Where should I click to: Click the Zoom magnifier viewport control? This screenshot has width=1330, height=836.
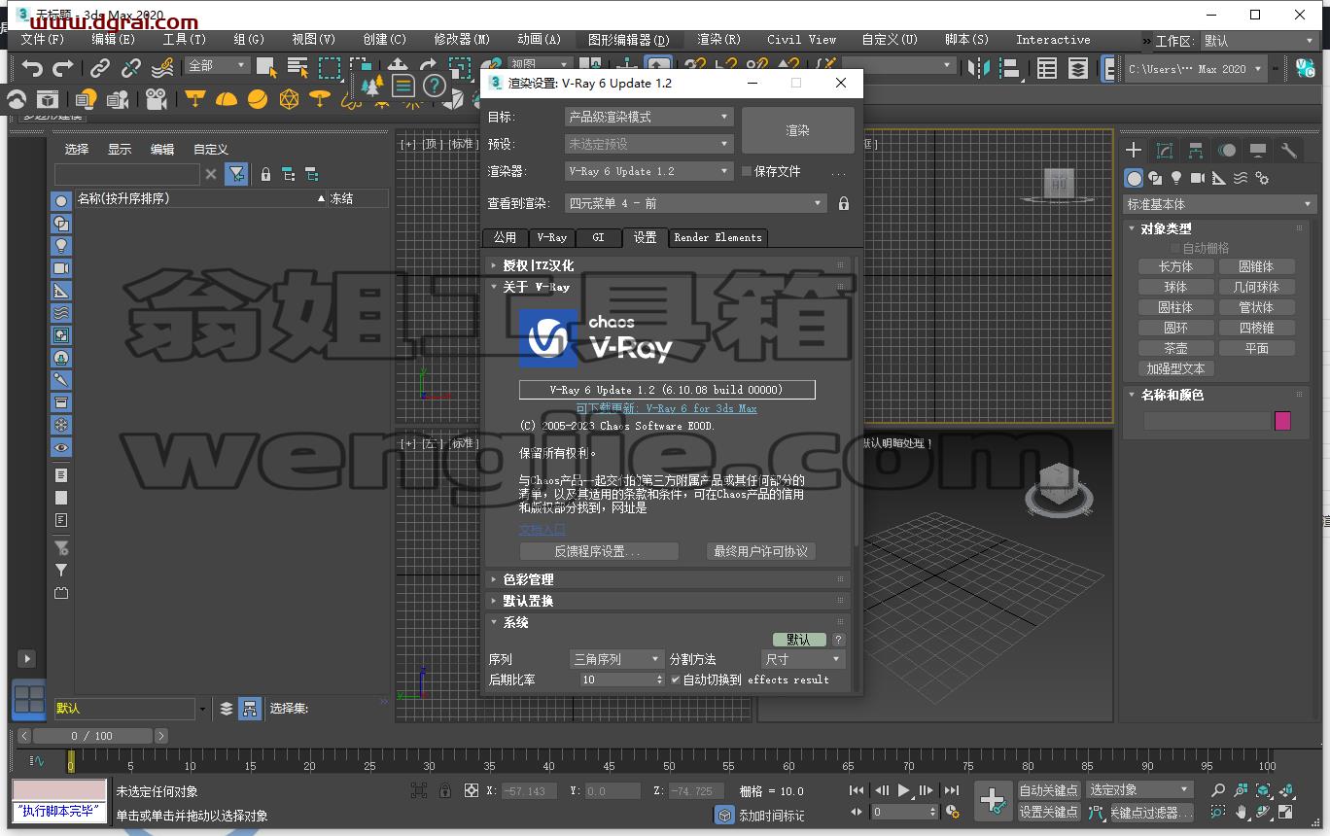pos(1218,790)
